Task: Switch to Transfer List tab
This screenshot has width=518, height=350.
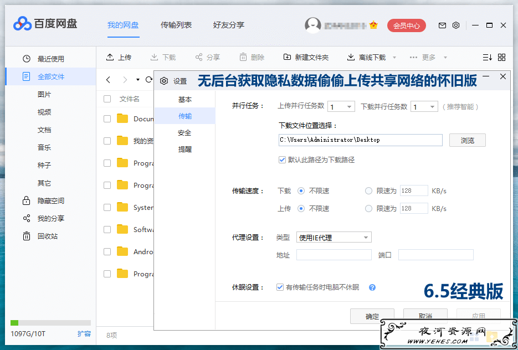Action: (x=176, y=25)
